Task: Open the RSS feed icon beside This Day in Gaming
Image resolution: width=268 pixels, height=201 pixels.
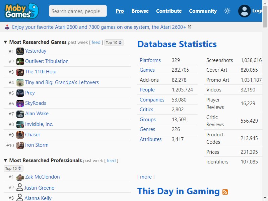Action: 225,192
